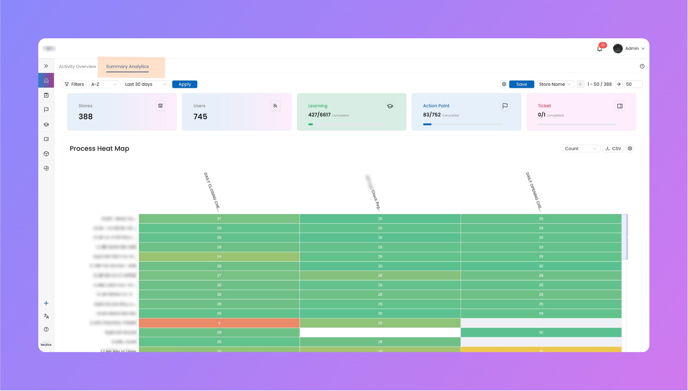Switch to Activity Overview tab
Screen dimensions: 688x391
click(78, 67)
